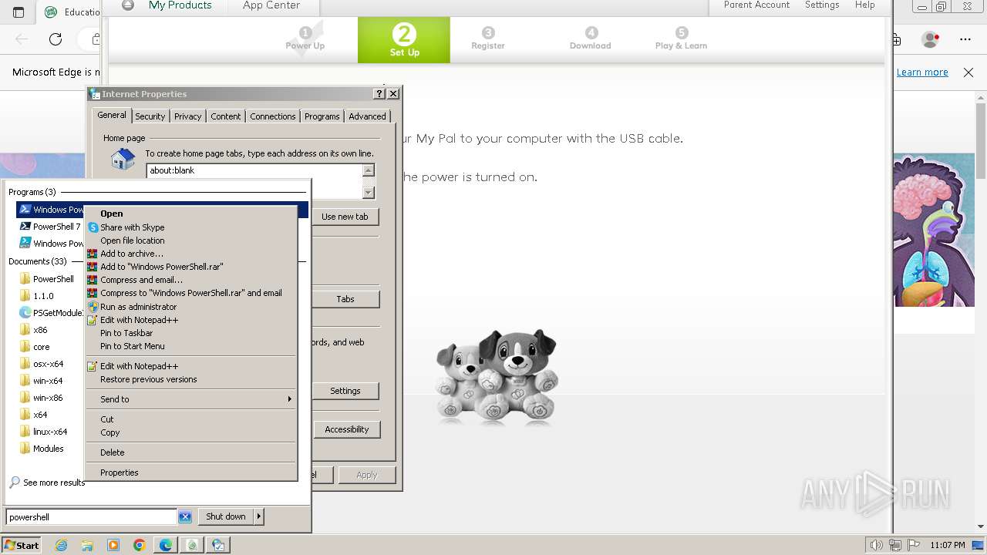This screenshot has height=555, width=987.
Task: Open Properties from the context menu
Action: coord(119,473)
